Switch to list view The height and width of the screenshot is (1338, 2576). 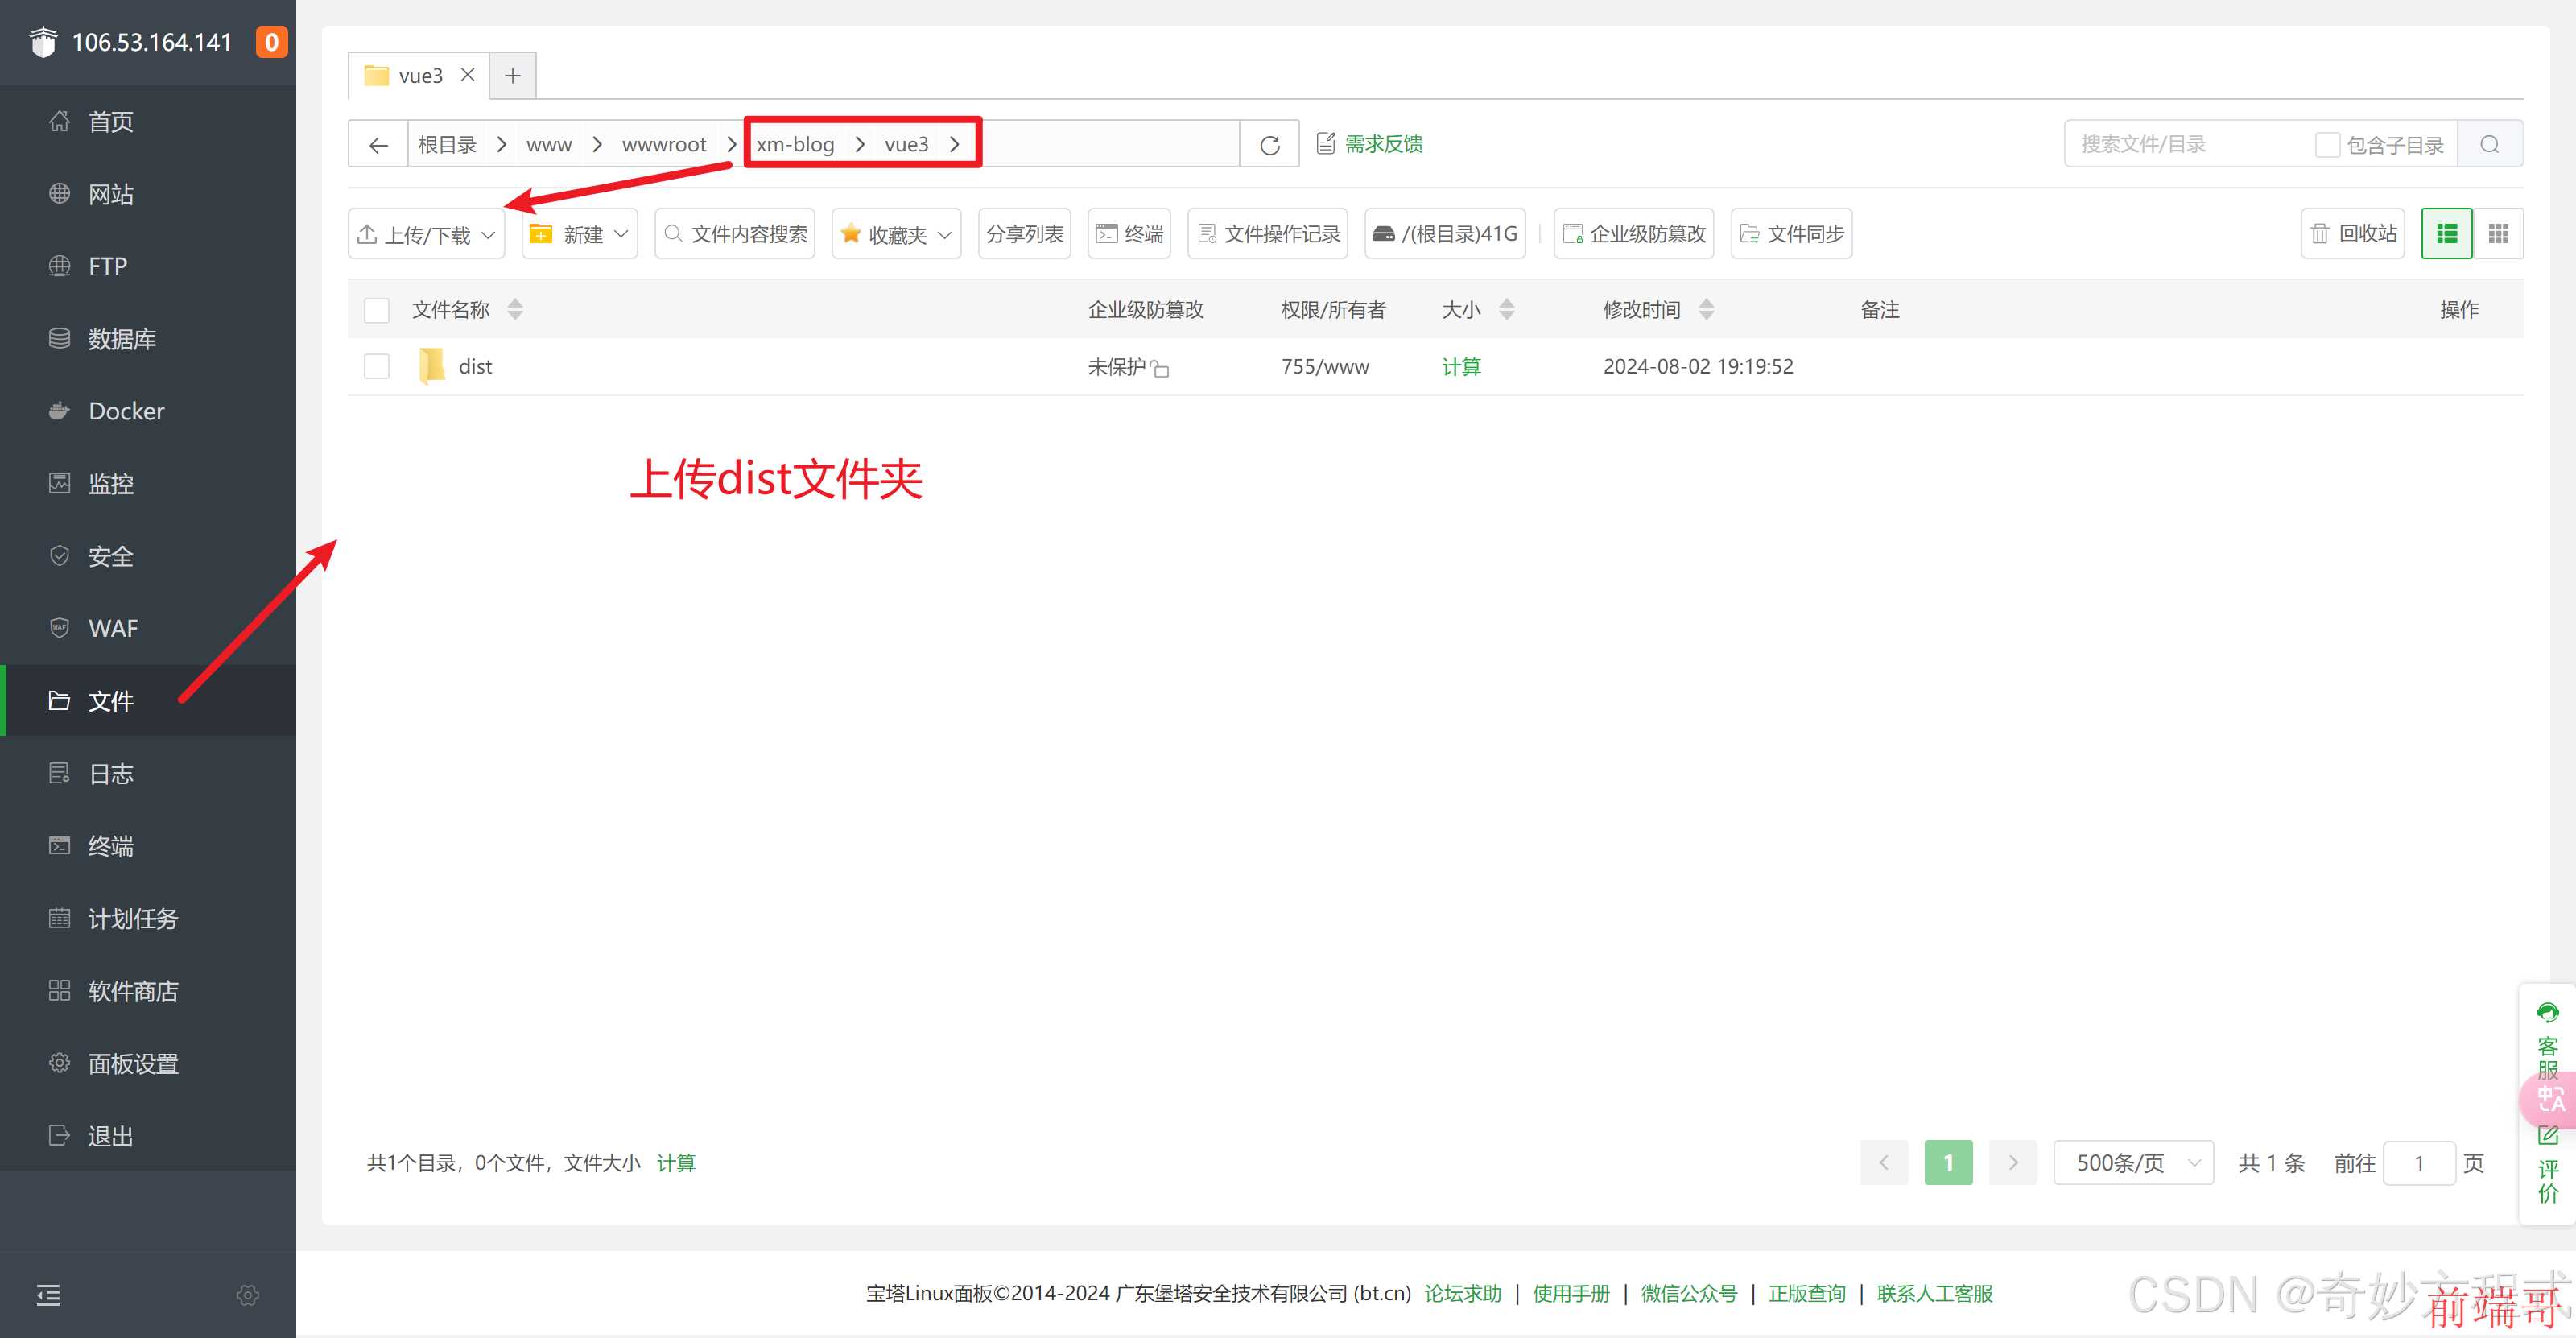2447,234
